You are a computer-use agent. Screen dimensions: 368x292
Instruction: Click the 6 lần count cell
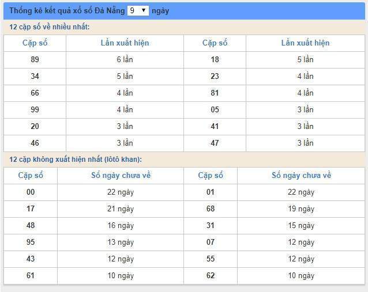click(125, 60)
